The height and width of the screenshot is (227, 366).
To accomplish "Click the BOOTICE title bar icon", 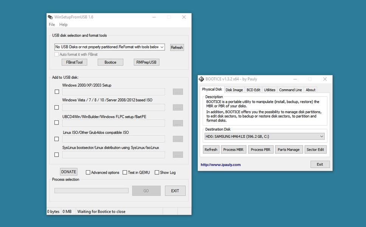I will (x=202, y=79).
